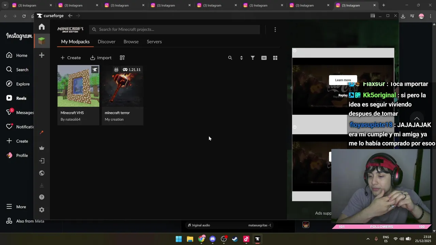Screen dimensions: 436x245
Task: Reload the browser page
Action: pyautogui.click(x=24, y=16)
